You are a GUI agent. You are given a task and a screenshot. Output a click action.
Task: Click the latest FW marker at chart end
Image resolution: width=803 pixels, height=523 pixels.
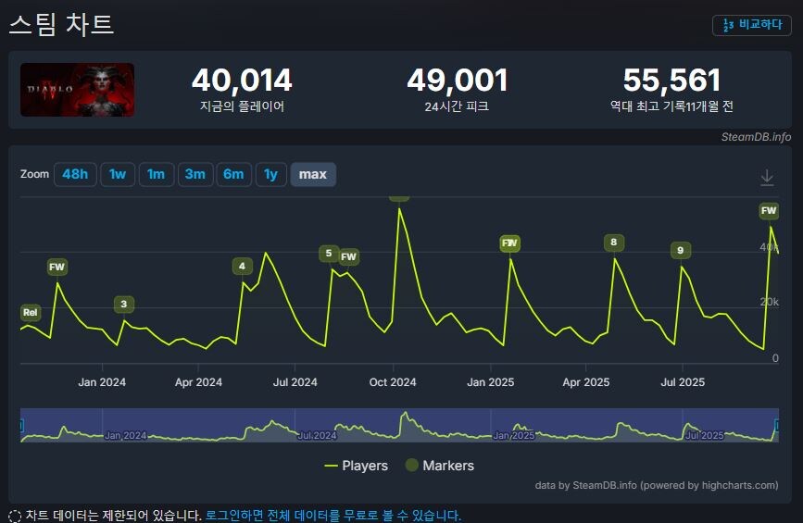click(769, 211)
